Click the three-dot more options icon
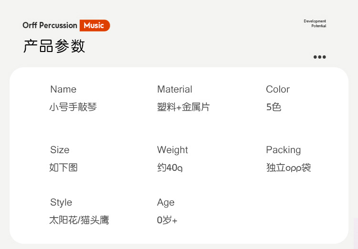The width and height of the screenshot is (358, 249). [x=319, y=57]
